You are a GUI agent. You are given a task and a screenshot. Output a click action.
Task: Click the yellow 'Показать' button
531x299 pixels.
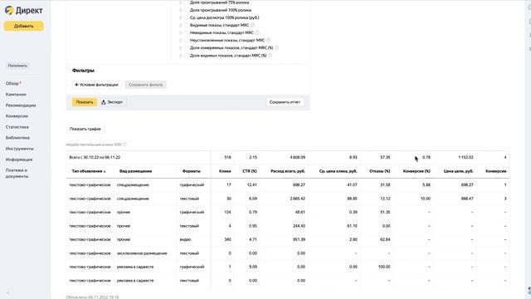pos(85,102)
